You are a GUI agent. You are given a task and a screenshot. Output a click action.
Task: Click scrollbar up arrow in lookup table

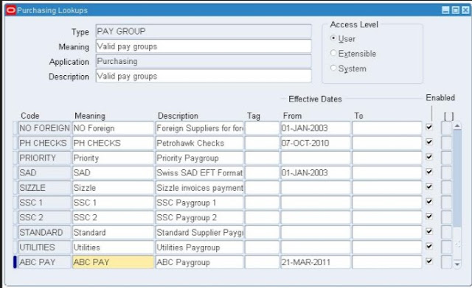click(457, 126)
